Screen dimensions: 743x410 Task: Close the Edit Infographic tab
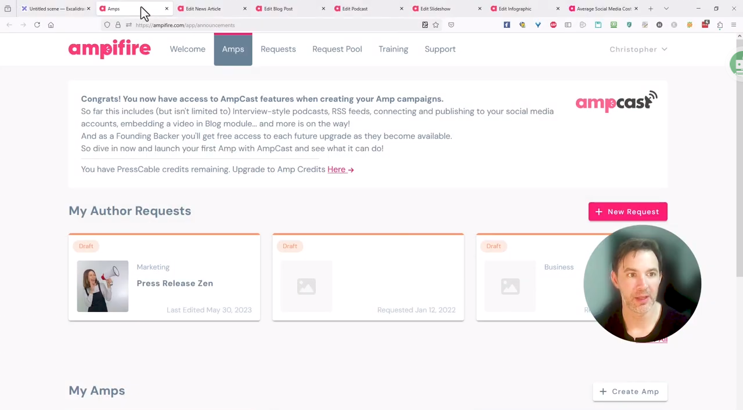(558, 9)
